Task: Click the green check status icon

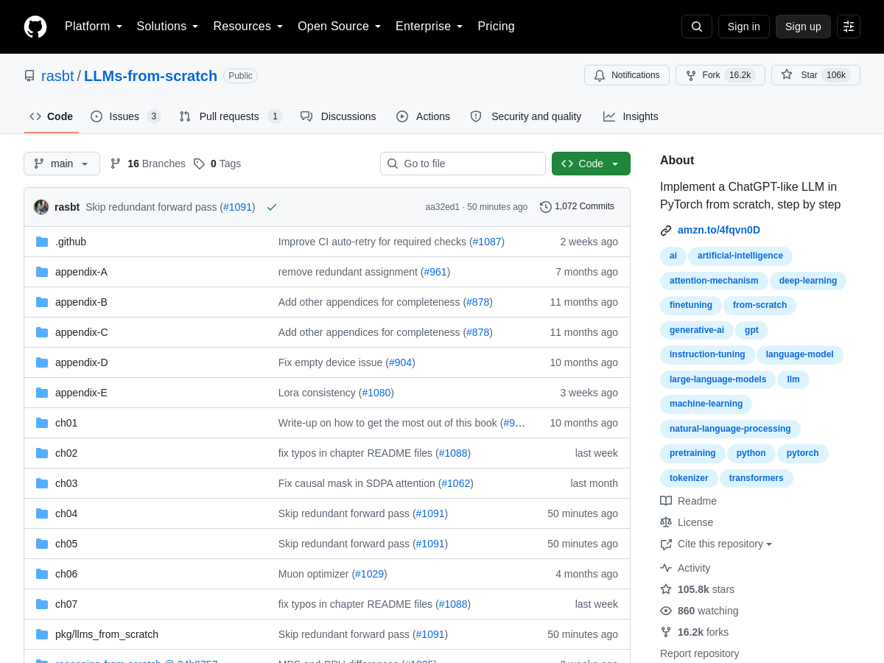Action: [x=272, y=207]
